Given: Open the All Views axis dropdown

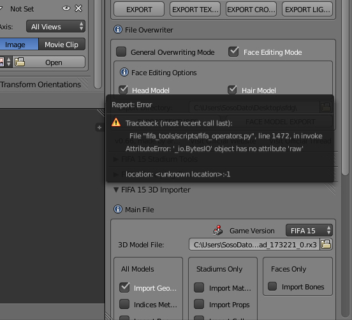Looking at the screenshot, I should click(55, 27).
